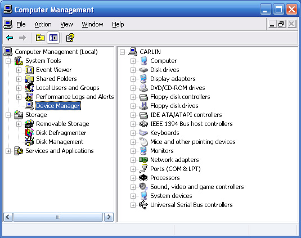
Task: Click the Disk Defragmenter icon
Action: [29, 133]
